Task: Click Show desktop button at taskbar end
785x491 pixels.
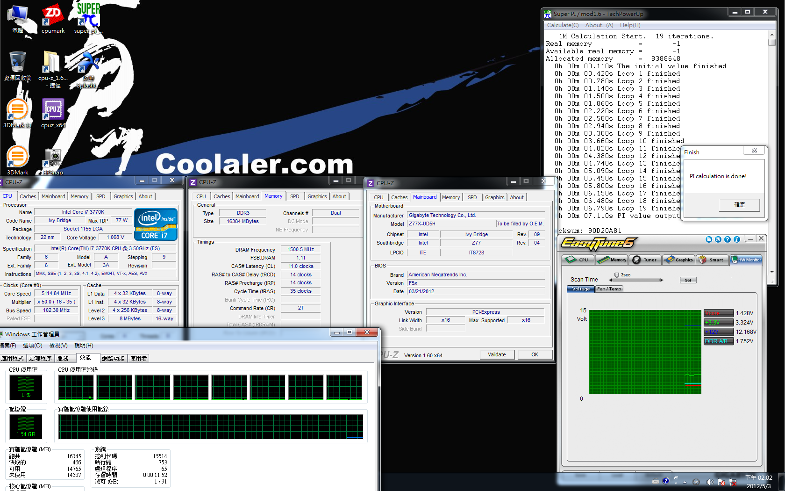Action: click(781, 482)
